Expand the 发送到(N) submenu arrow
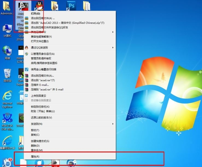This screenshot has height=167, width=202. 113,124
